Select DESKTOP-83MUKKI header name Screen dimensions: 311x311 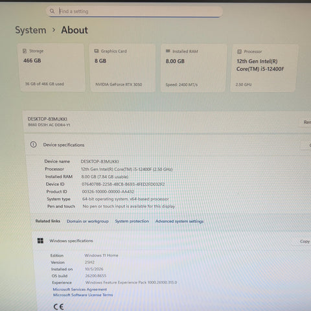(47, 119)
